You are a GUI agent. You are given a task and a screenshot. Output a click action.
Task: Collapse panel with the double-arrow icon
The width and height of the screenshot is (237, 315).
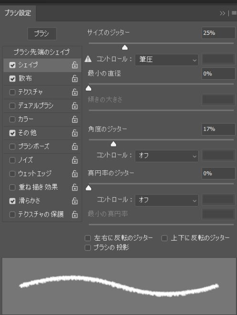(x=222, y=13)
